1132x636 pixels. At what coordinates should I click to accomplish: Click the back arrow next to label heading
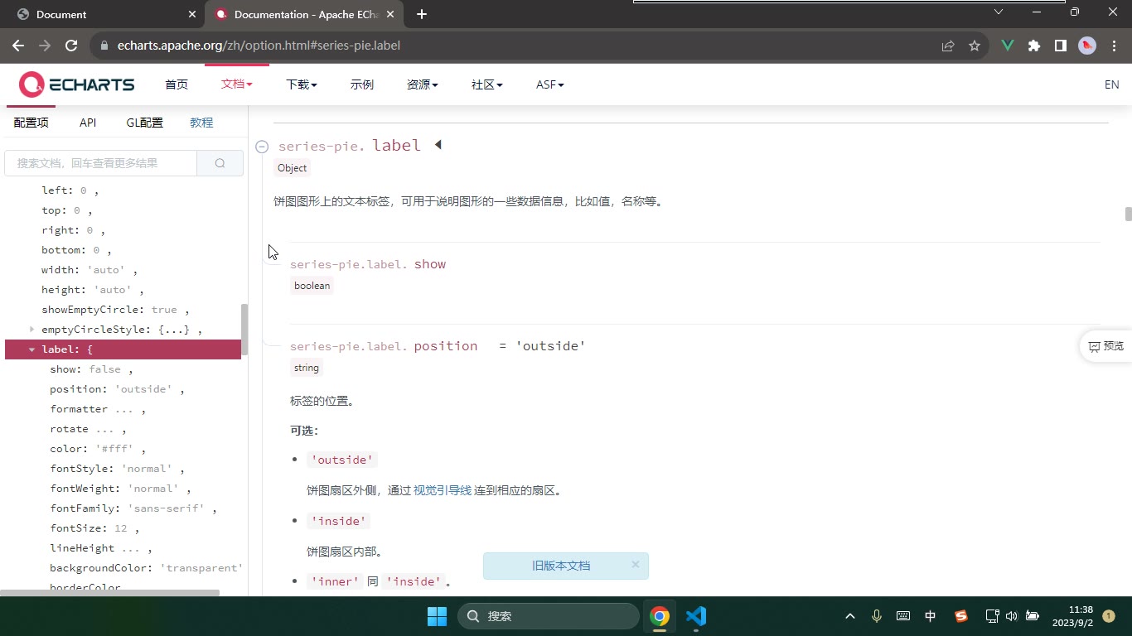pos(438,145)
